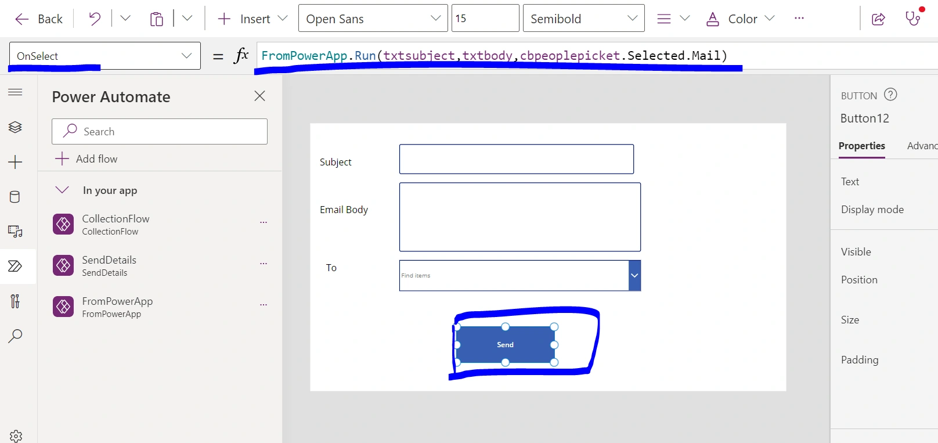Click the FromPowerApp flow icon

[x=63, y=307]
